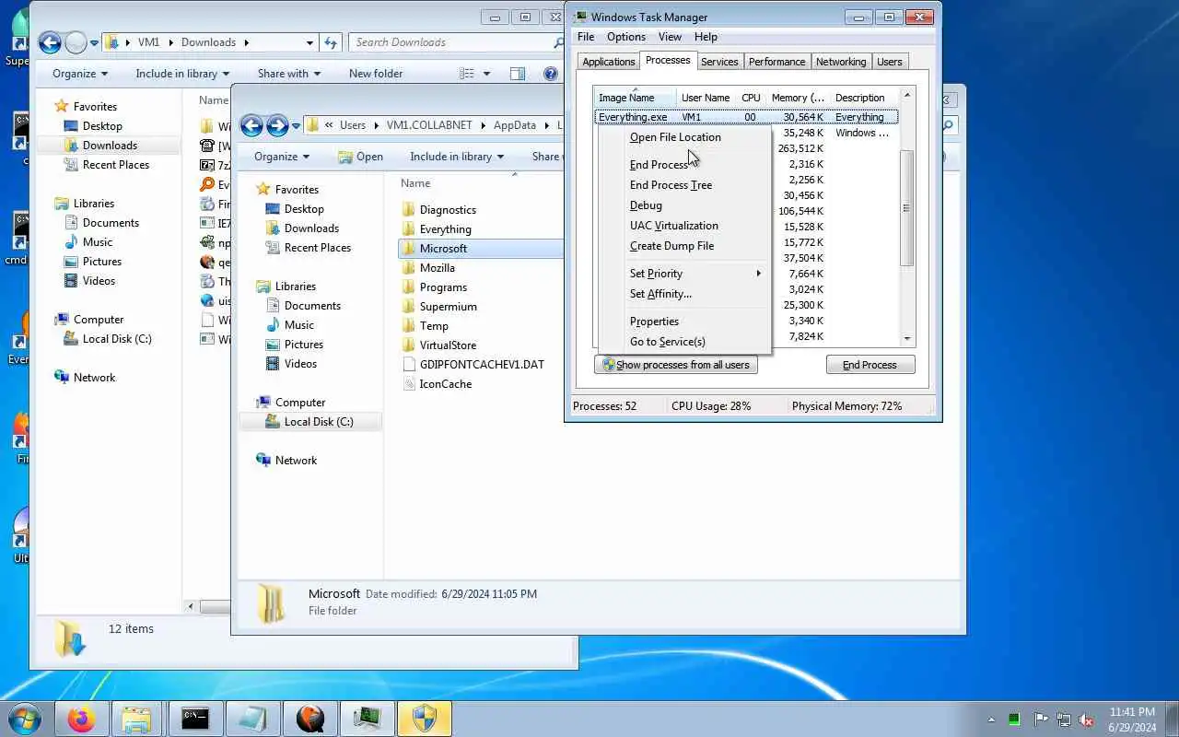1179x737 pixels.
Task: Open Windows Explorer taskbar icon
Action: point(136,719)
